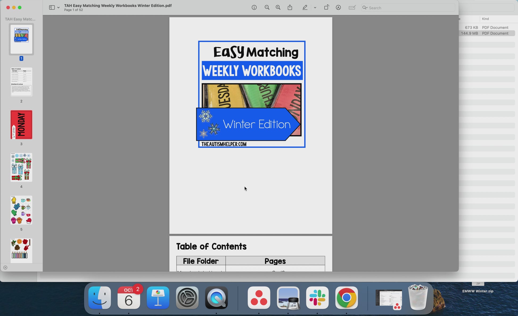This screenshot has width=518, height=316.
Task: Open search options magnifier dropdown
Action: coord(365,8)
